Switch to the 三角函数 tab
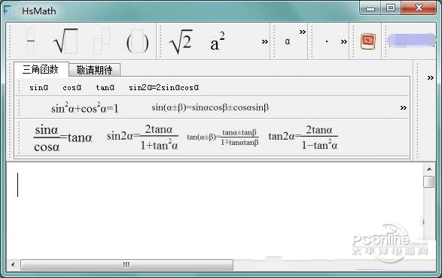Screen dimensions: 442x278 [x=41, y=69]
